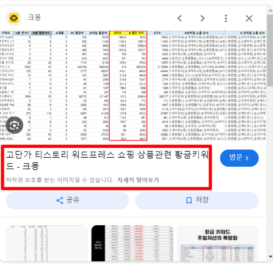This screenshot has width=273, height=269.
Task: Open the black-sidebar related table thumbnail
Action: coord(132,243)
